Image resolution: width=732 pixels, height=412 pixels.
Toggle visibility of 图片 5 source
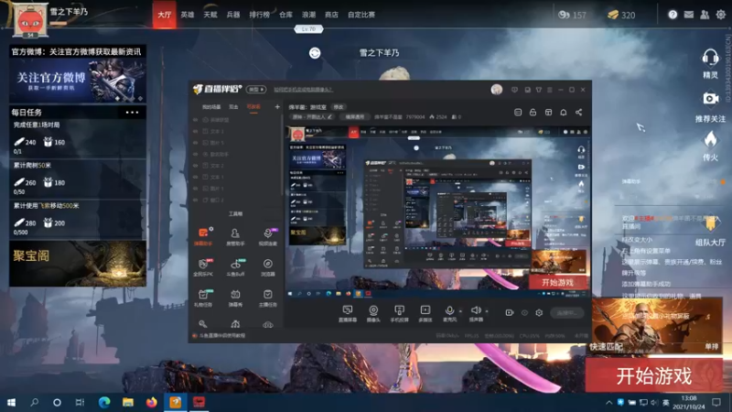(196, 143)
